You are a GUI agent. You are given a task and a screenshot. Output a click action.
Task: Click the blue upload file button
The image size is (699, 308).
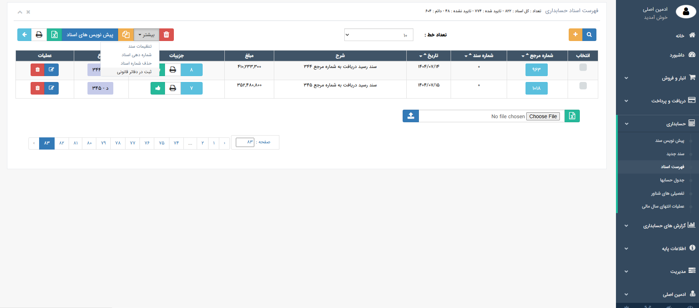pos(411,116)
